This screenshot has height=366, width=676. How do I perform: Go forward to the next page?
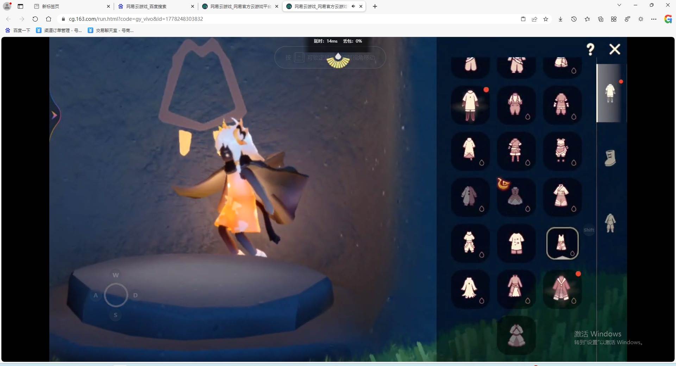22,19
